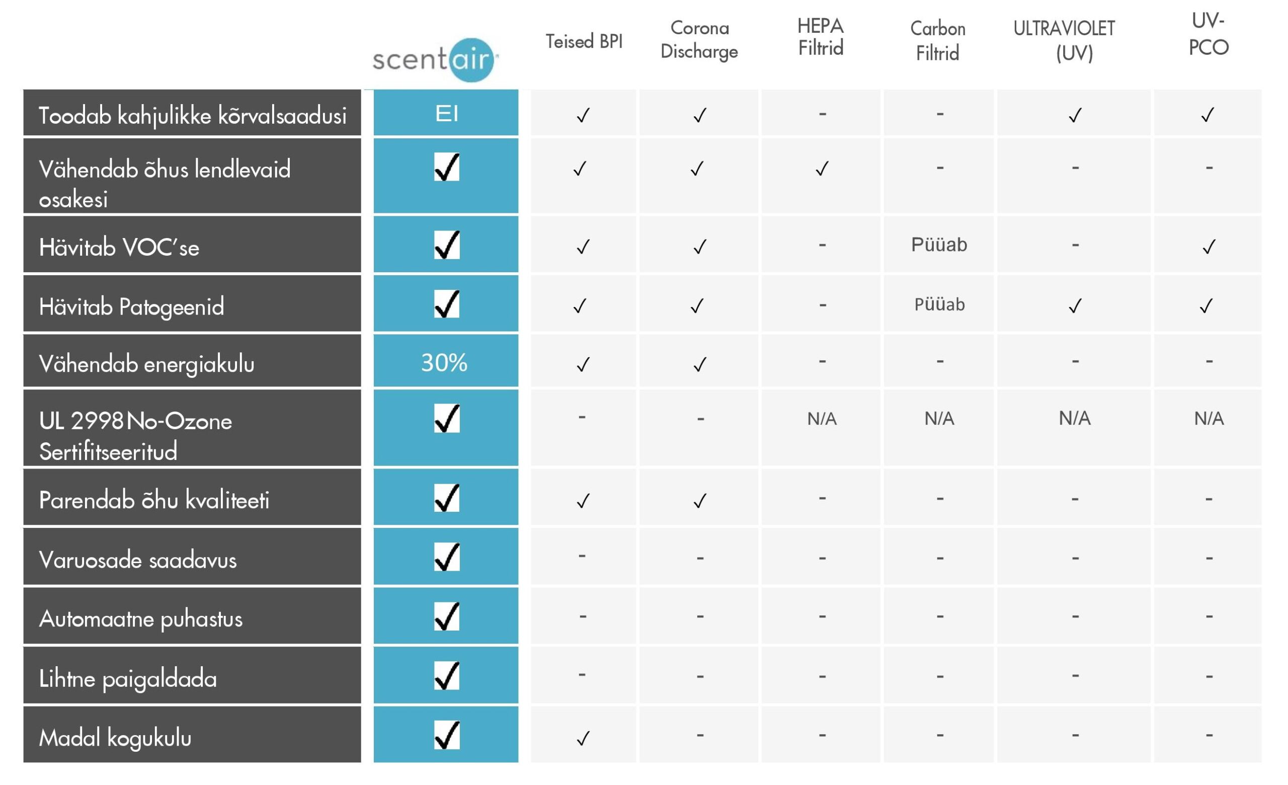Click the ScentAir checkbox for Hävitab VOC'se

[x=447, y=245]
